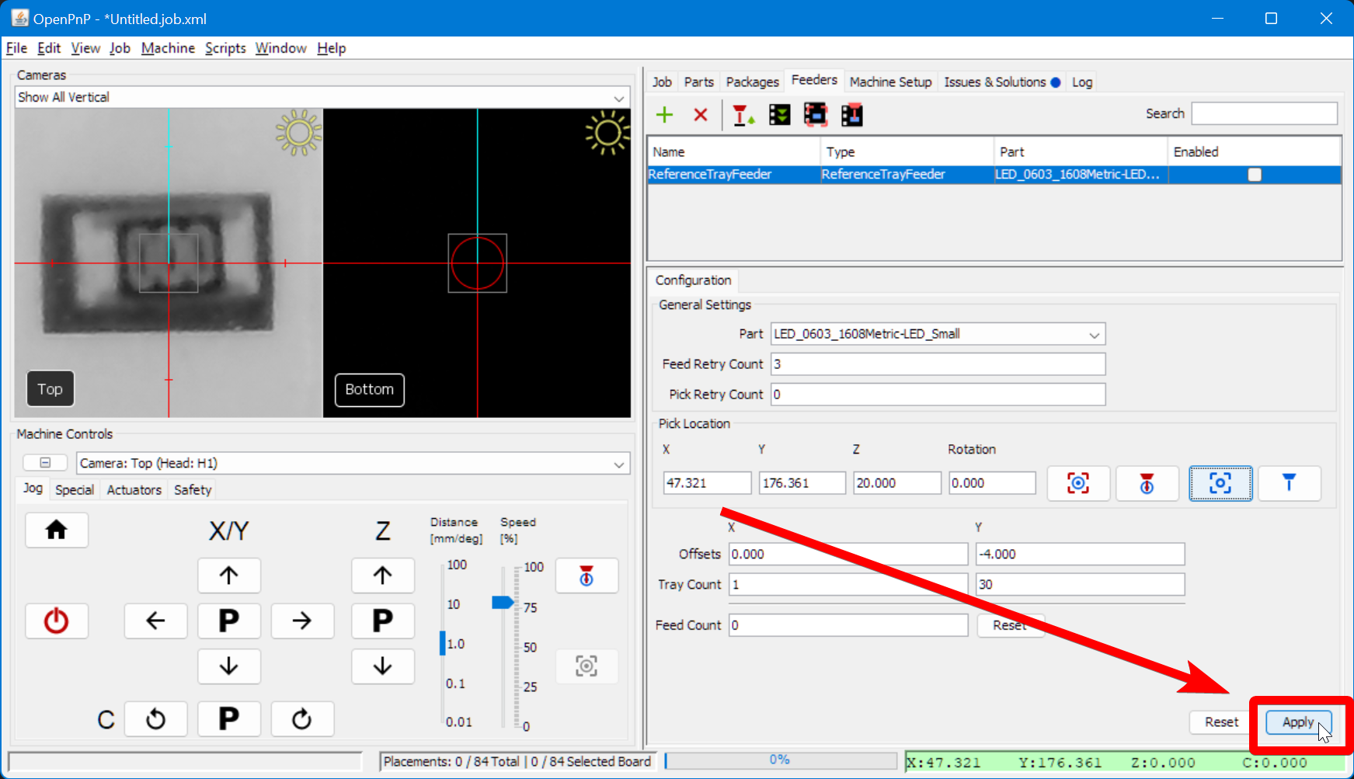
Task: Switch to the Machine Setup tab
Action: (x=889, y=82)
